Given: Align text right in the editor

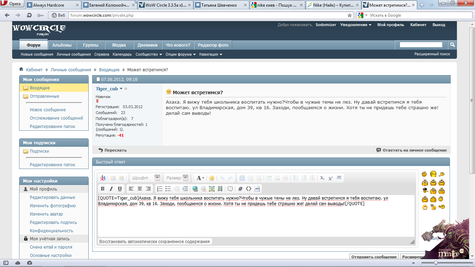Looking at the screenshot, I should click(148, 189).
